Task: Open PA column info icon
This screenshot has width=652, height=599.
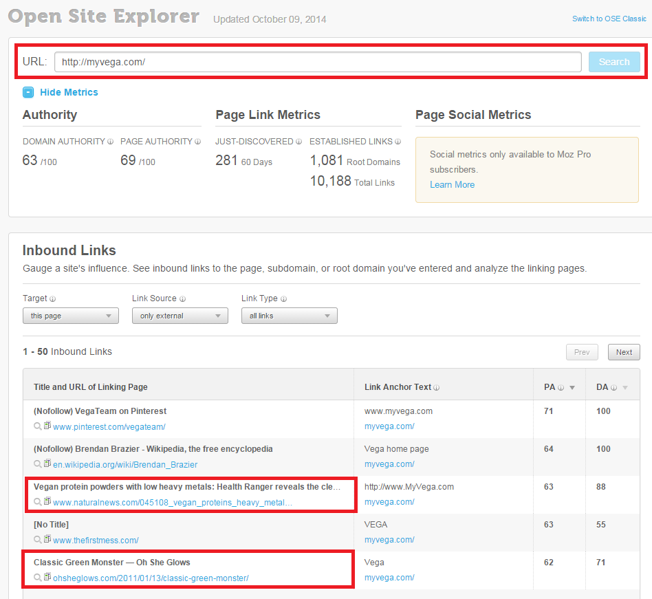Action: pyautogui.click(x=561, y=387)
